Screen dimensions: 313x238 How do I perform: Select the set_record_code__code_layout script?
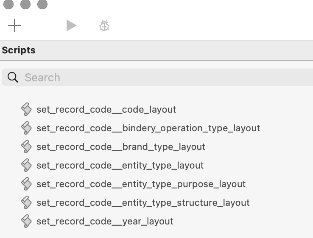(106, 109)
